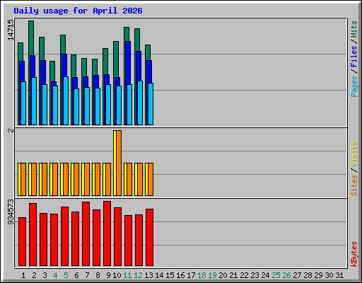The height and width of the screenshot is (283, 362).
Task: Select the red KBytes bar for day 9
Action: pyautogui.click(x=107, y=233)
